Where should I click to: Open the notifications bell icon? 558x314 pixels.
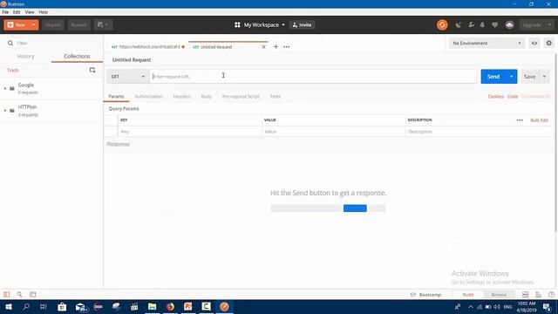[482, 25]
